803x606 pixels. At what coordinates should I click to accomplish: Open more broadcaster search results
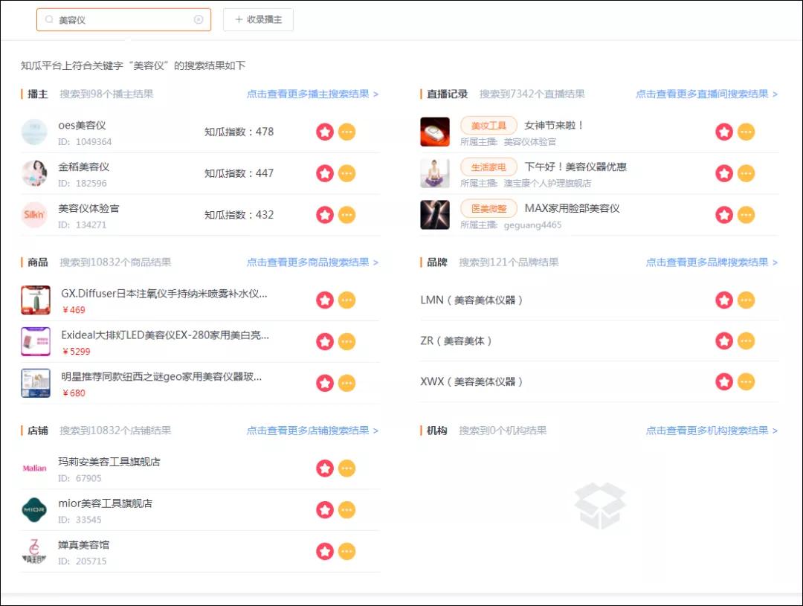[x=314, y=94]
